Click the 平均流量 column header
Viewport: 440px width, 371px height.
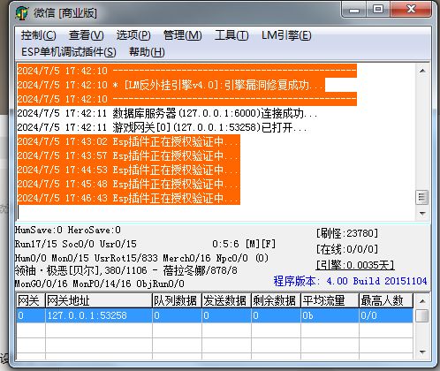coord(330,300)
